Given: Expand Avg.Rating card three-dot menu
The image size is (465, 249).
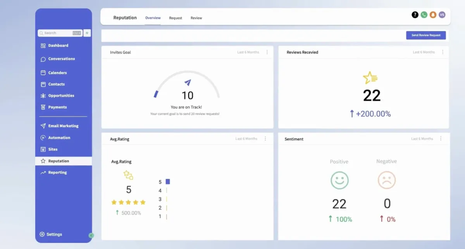Looking at the screenshot, I should (265, 138).
